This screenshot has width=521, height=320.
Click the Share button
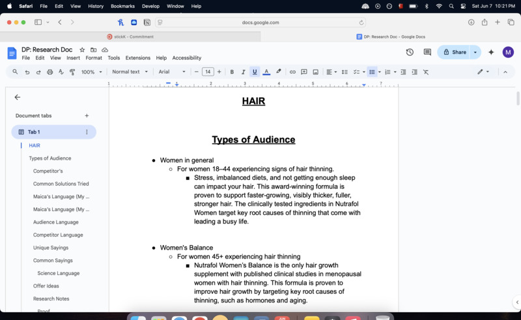point(453,52)
